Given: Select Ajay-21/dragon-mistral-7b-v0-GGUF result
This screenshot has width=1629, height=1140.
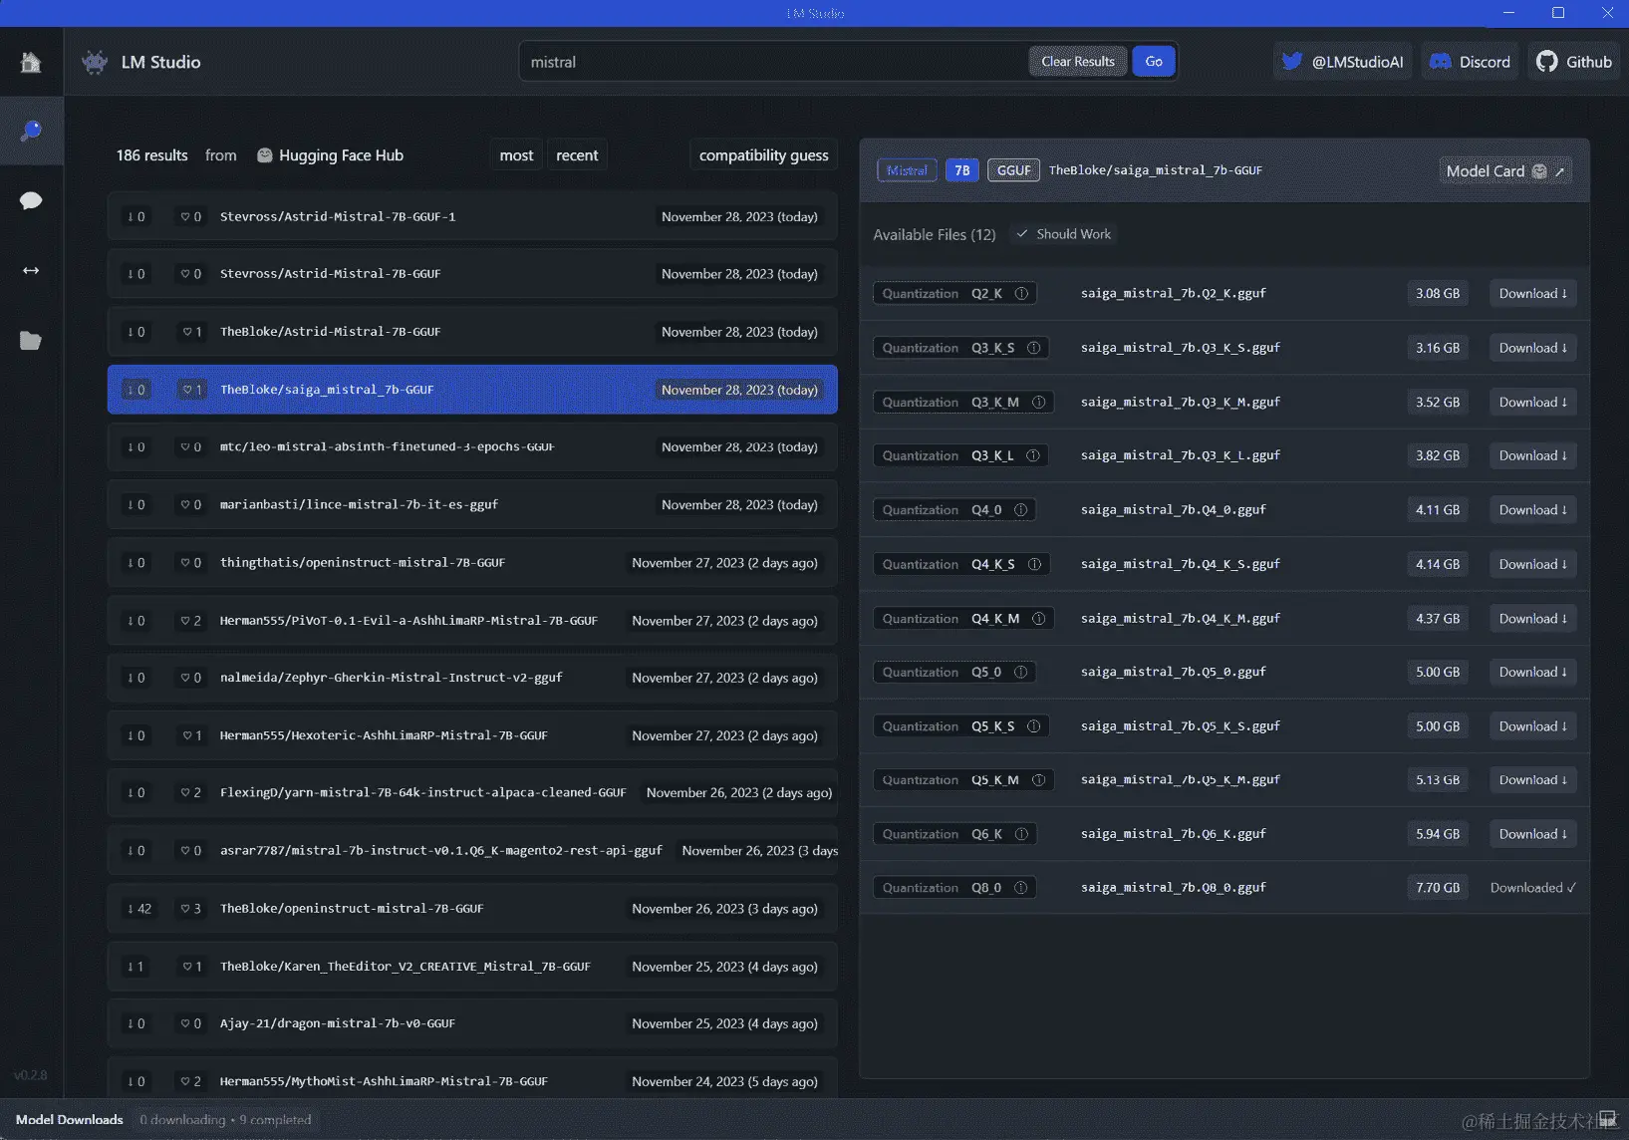Looking at the screenshot, I should (472, 1023).
